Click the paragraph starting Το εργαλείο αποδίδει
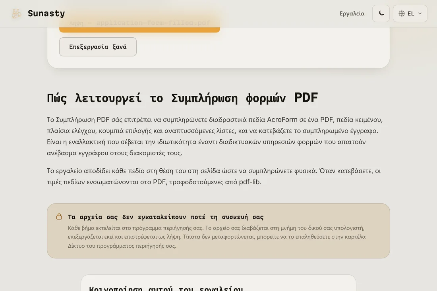The height and width of the screenshot is (291, 437). 214,176
